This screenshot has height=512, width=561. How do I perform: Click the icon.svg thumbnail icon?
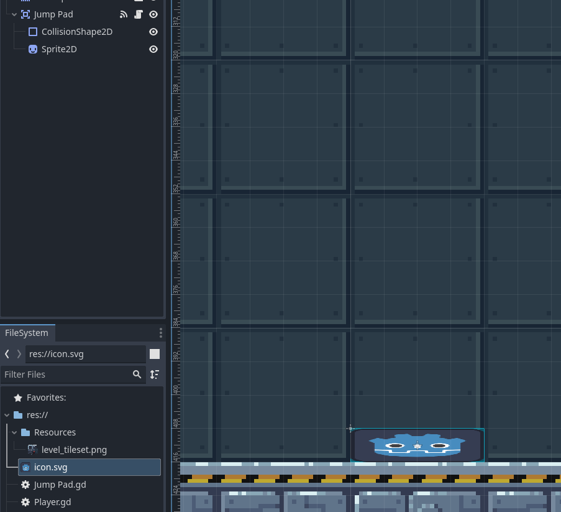pyautogui.click(x=25, y=467)
